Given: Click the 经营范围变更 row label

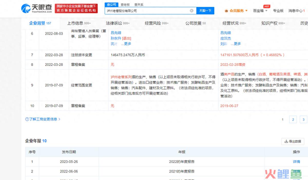Looking at the screenshot, I should 81,85.
